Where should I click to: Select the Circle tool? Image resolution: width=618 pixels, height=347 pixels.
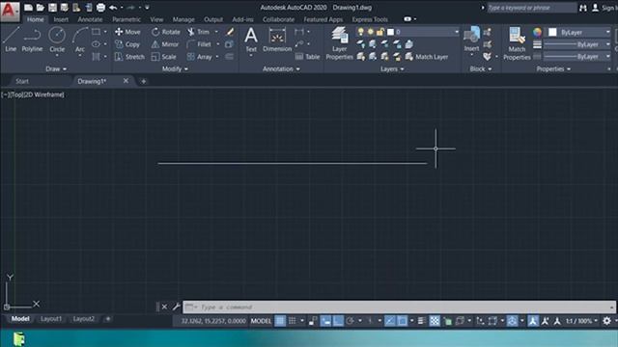tap(57, 40)
